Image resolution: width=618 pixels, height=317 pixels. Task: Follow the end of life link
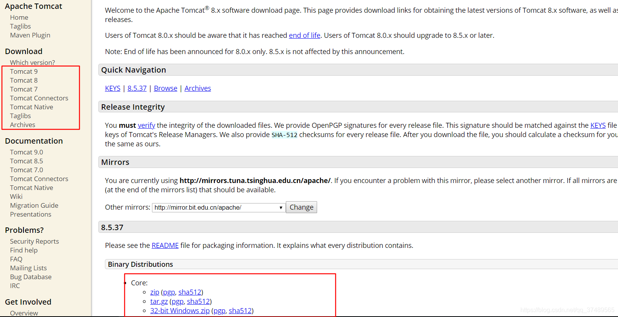(x=305, y=36)
